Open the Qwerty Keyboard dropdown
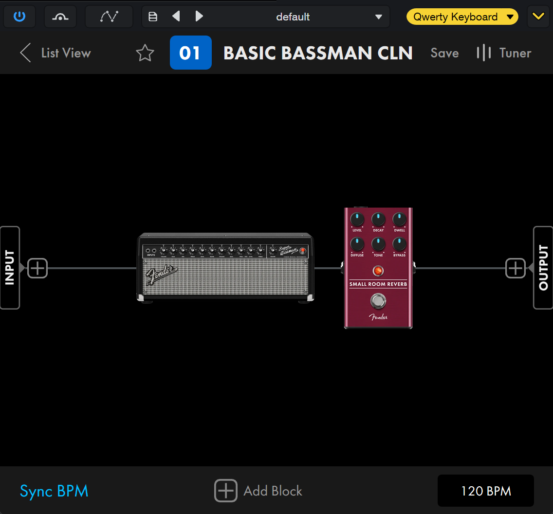The image size is (553, 514). (462, 17)
